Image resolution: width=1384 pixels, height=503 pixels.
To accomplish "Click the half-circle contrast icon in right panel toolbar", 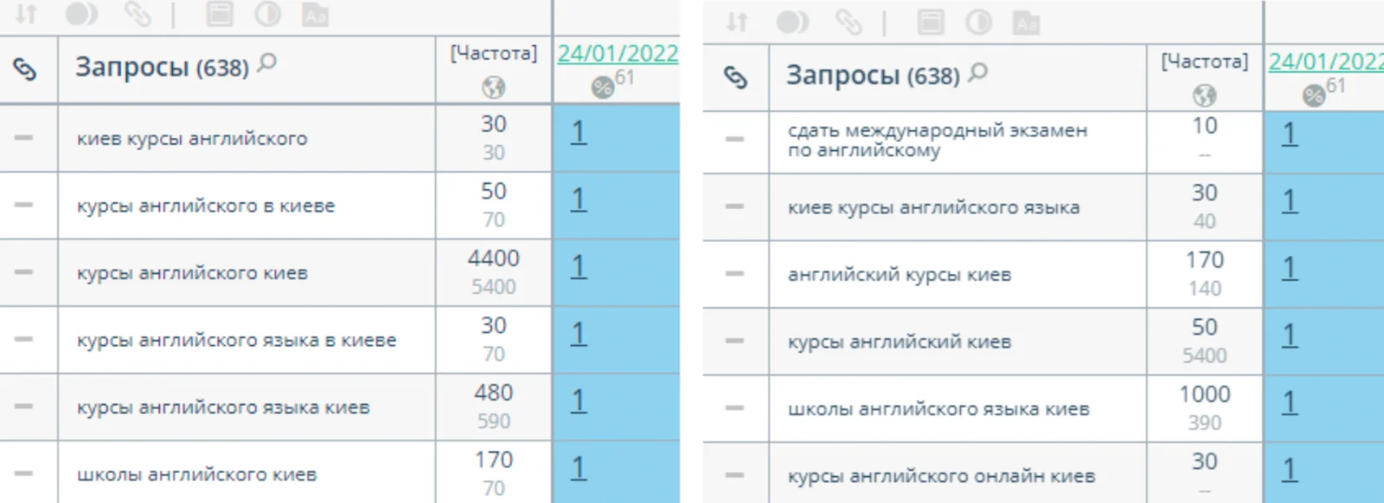I will 979,22.
